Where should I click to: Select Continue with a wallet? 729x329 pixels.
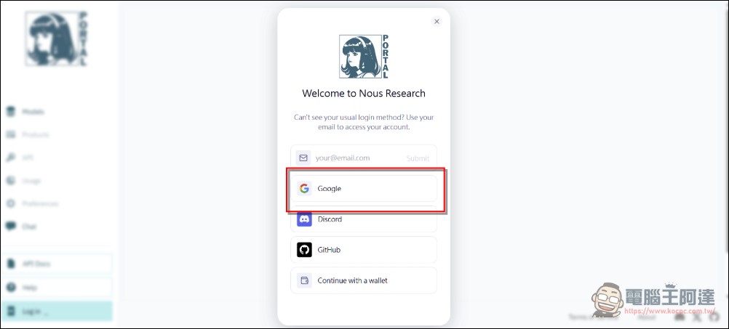coord(364,280)
